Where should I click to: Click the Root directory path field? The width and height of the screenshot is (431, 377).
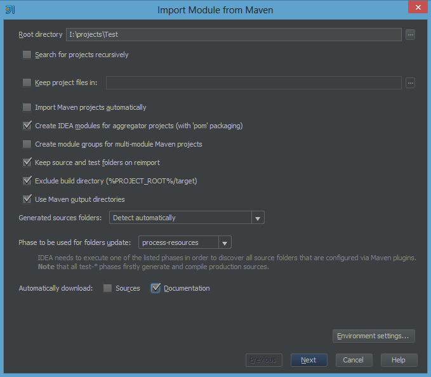pos(234,35)
